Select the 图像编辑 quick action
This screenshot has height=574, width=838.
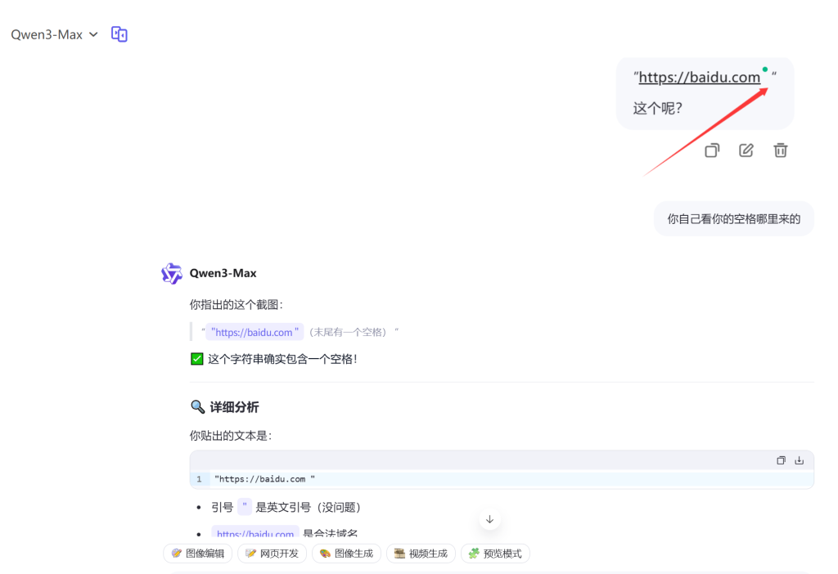198,554
